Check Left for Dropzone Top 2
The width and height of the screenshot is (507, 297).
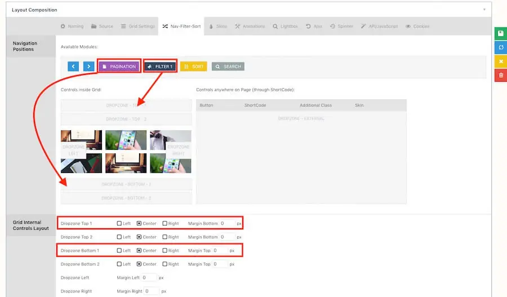119,237
